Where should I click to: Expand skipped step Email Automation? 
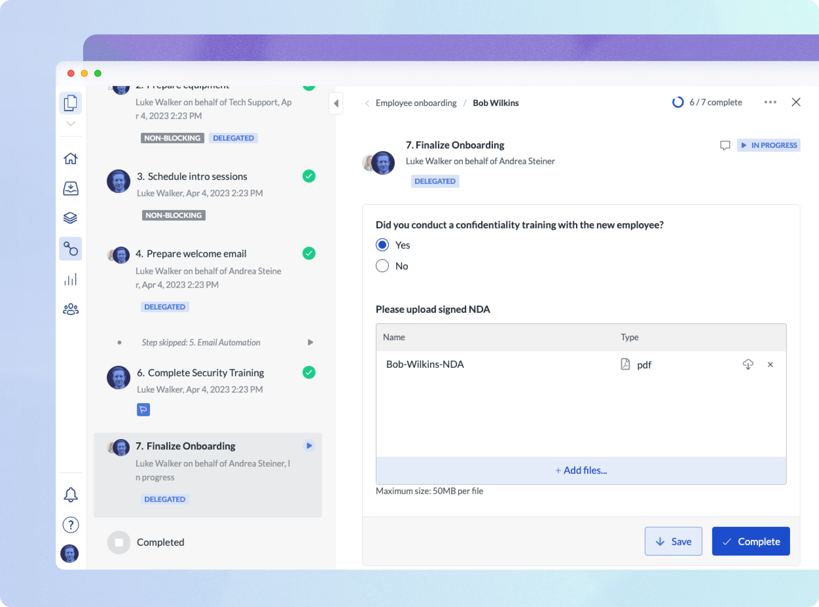(x=310, y=342)
